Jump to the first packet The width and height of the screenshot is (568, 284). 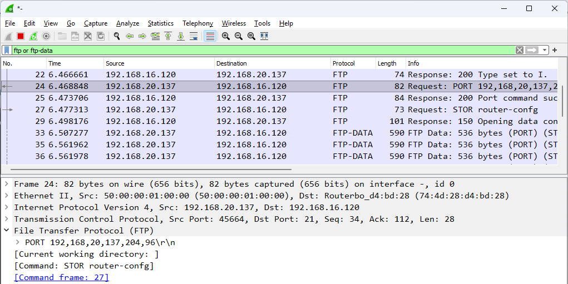pyautogui.click(x=167, y=36)
